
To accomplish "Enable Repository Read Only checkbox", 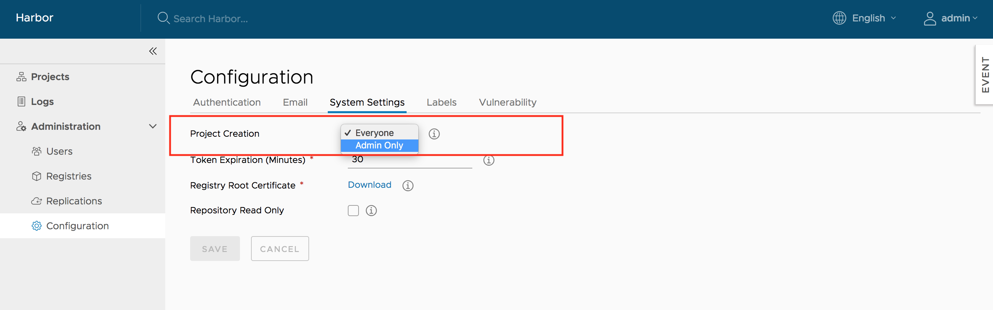I will pos(353,211).
